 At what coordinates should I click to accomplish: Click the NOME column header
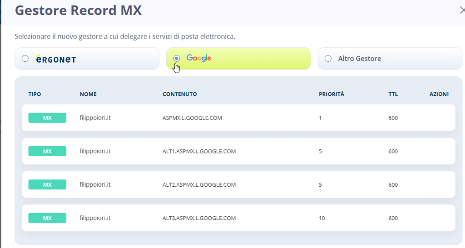88,94
